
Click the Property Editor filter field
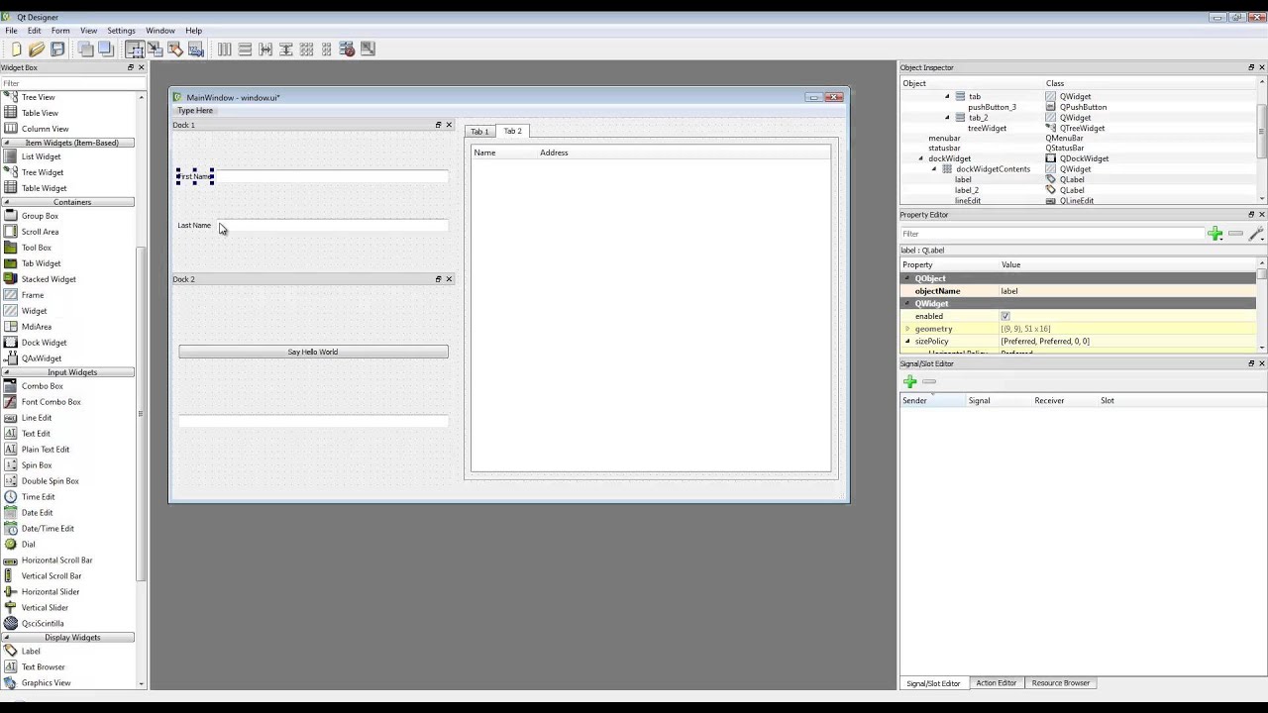point(1051,234)
